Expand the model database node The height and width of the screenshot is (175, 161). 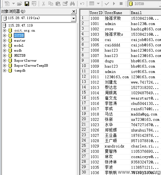click(4, 45)
